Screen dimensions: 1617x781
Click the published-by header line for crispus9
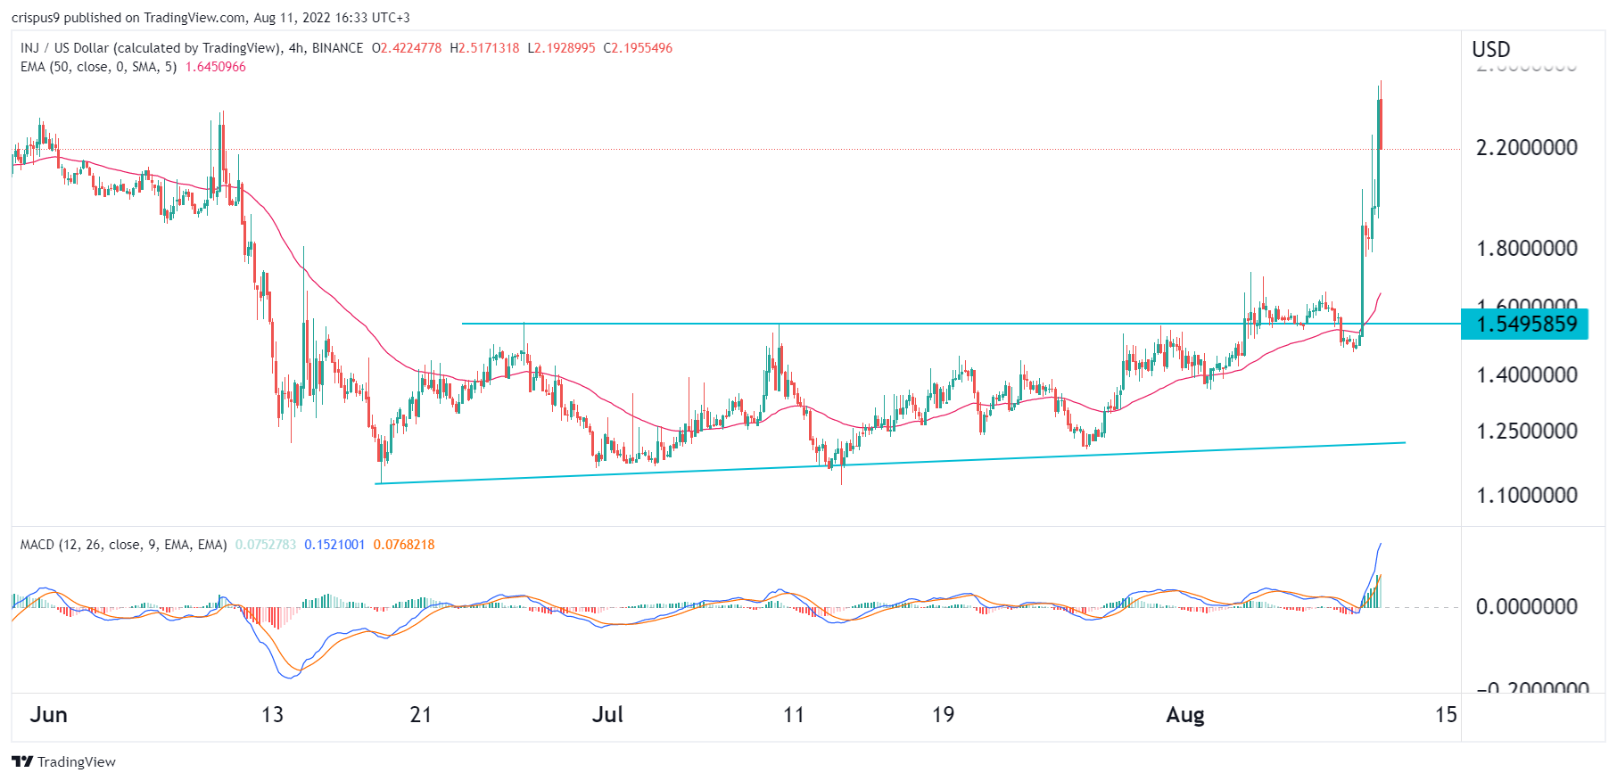tap(210, 18)
